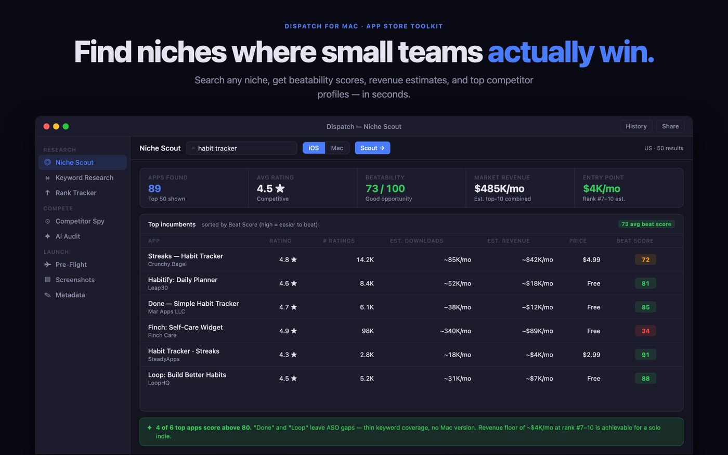
Task: Click the Niche Scout sidebar icon
Action: pos(47,162)
